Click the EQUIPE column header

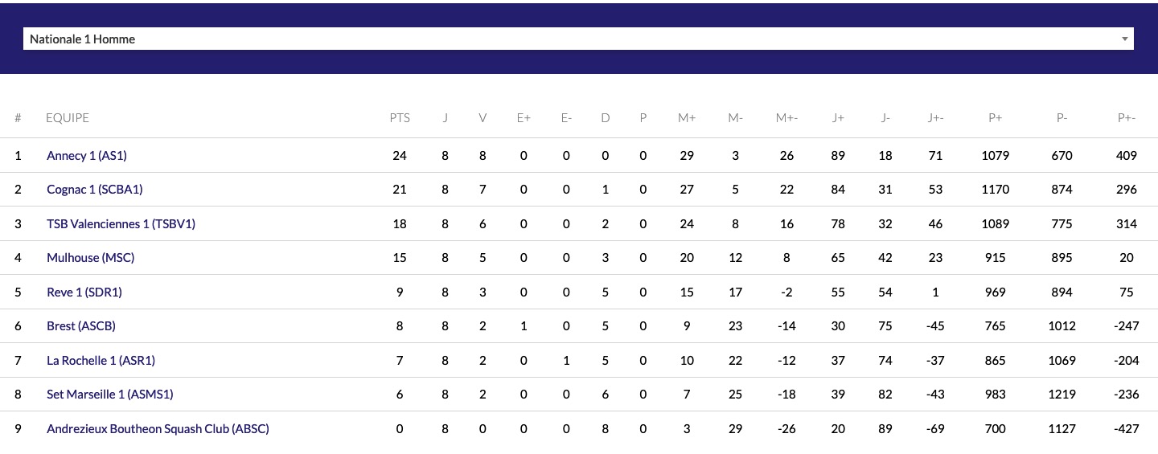(x=68, y=118)
